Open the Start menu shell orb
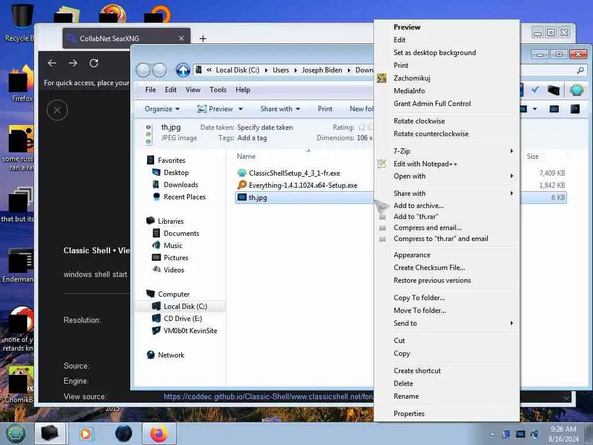Image resolution: width=593 pixels, height=445 pixels. (15, 433)
